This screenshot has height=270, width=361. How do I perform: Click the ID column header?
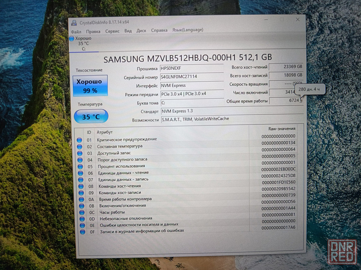[89, 132]
